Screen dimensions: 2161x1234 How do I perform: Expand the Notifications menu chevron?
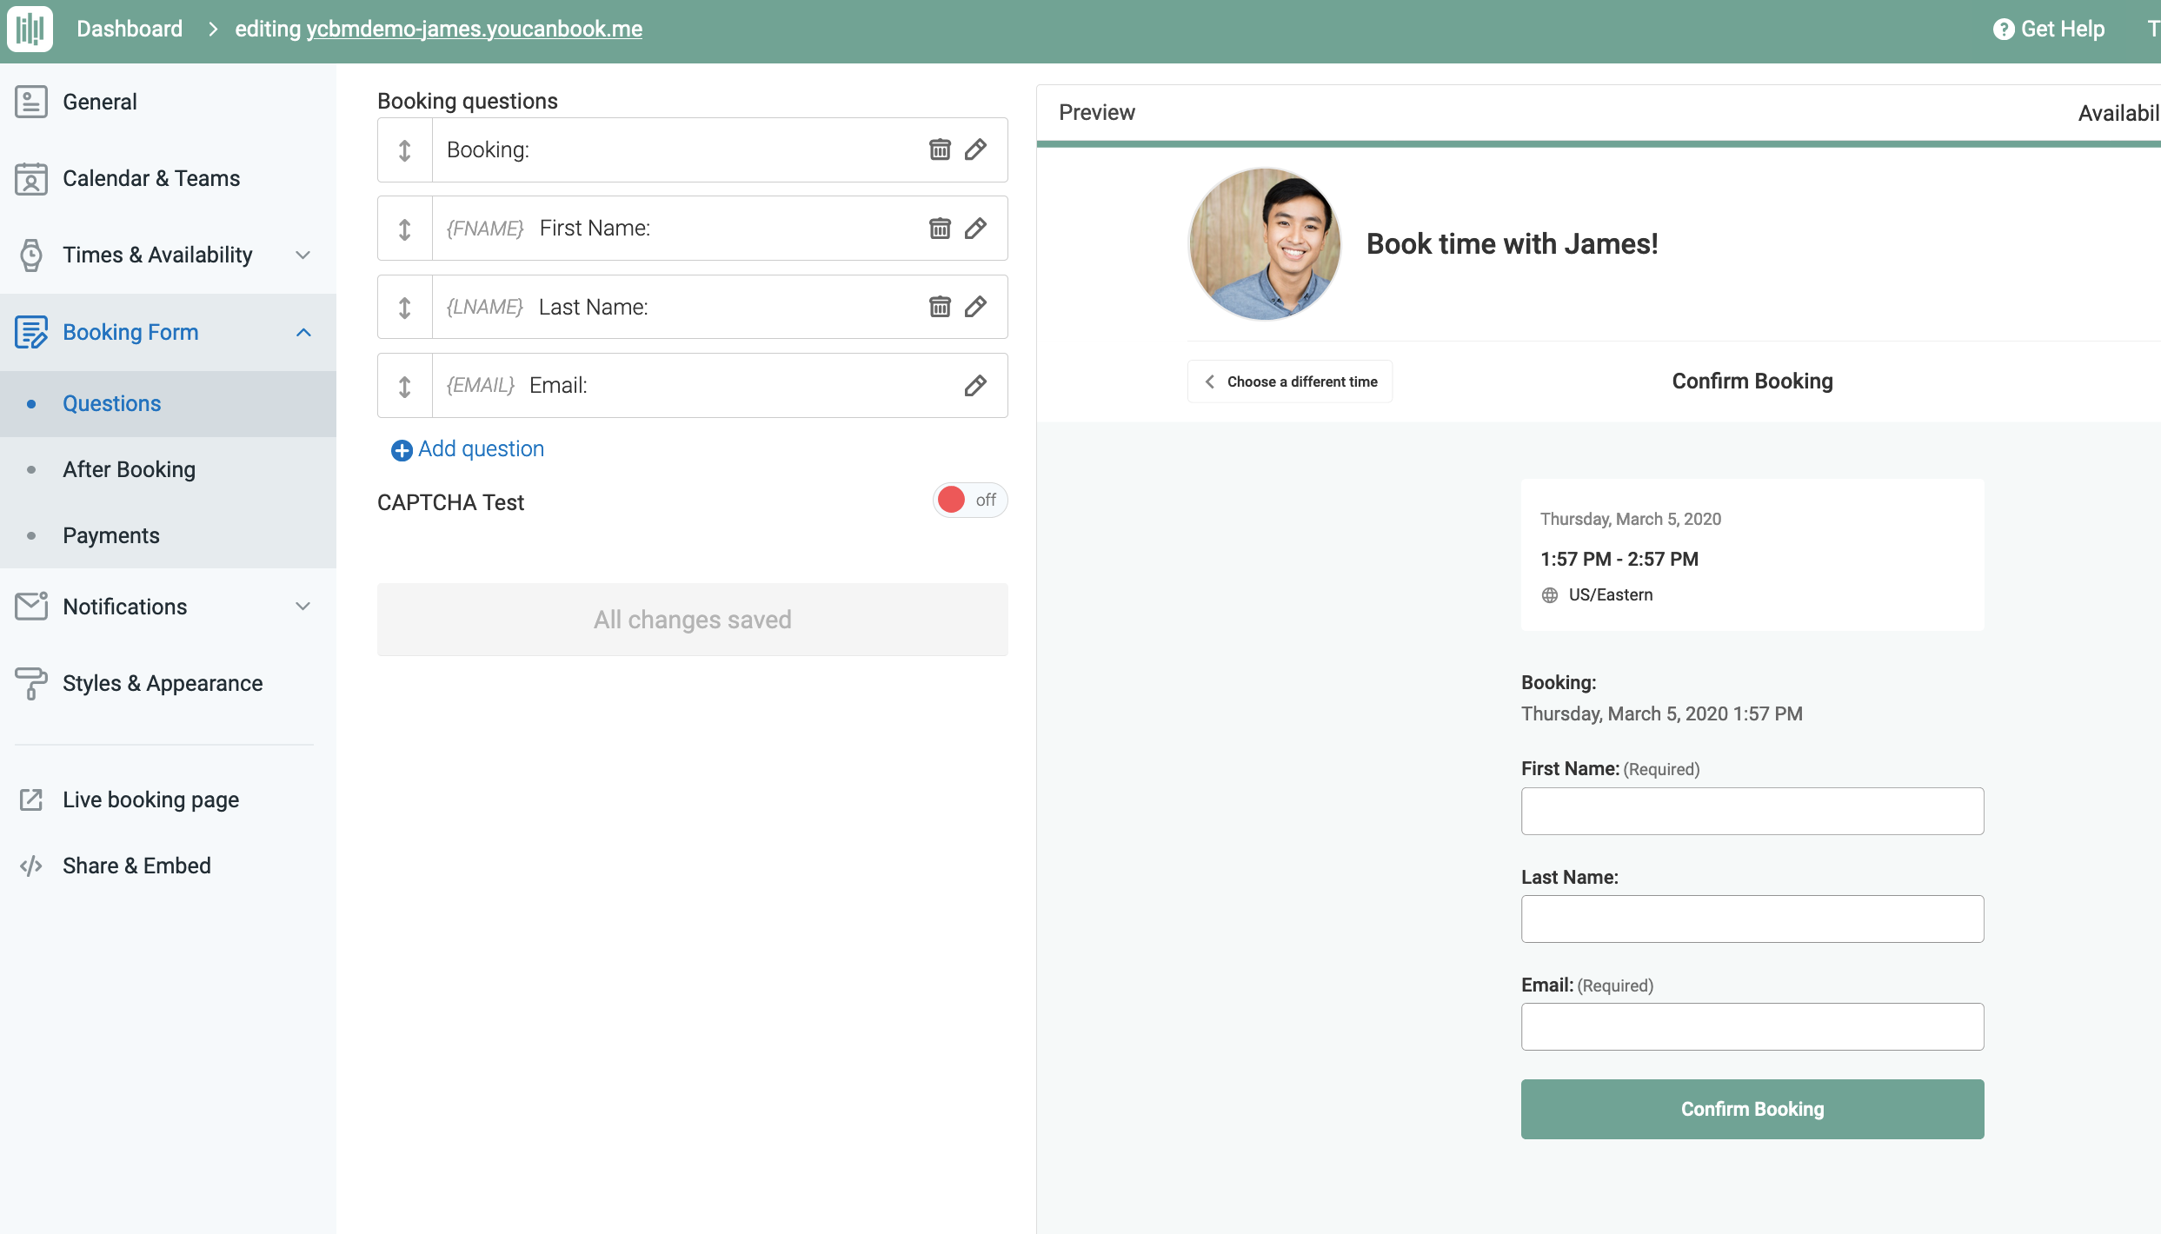click(x=303, y=607)
